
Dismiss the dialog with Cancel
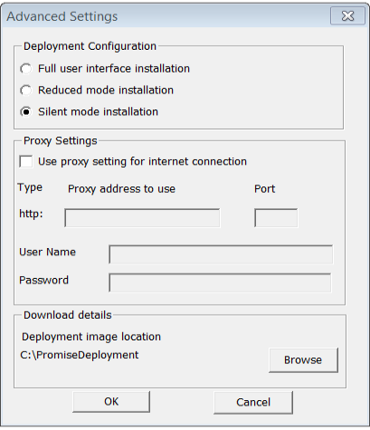click(253, 402)
